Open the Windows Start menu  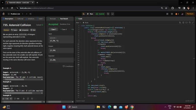pyautogui.click(x=64, y=107)
